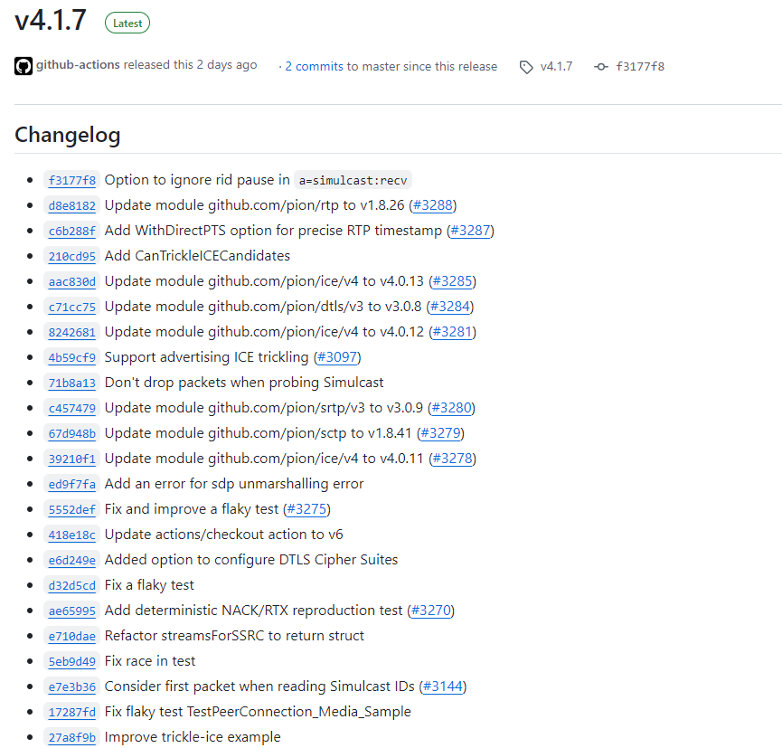The width and height of the screenshot is (782, 748).
Task: Open pull request #3275
Action: point(306,509)
